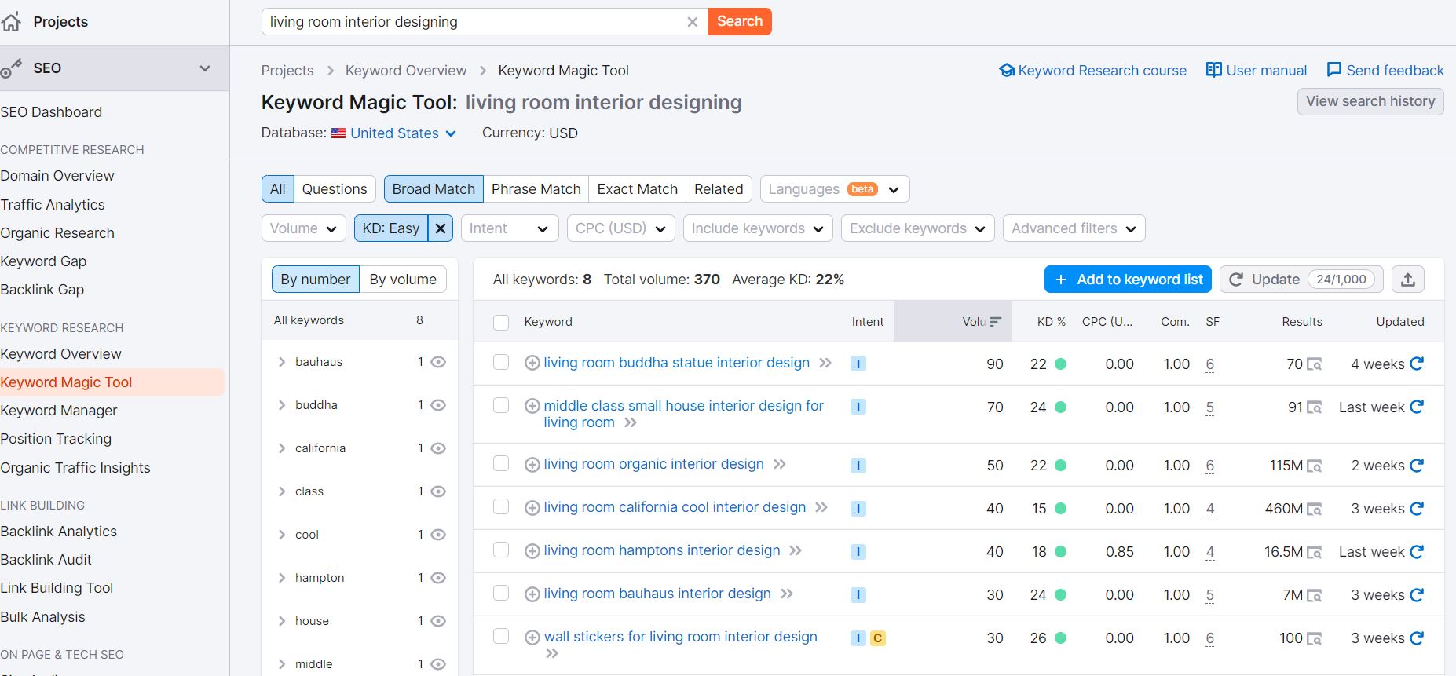This screenshot has height=676, width=1456.
Task: Refresh the wall stickers row metrics
Action: click(1417, 638)
